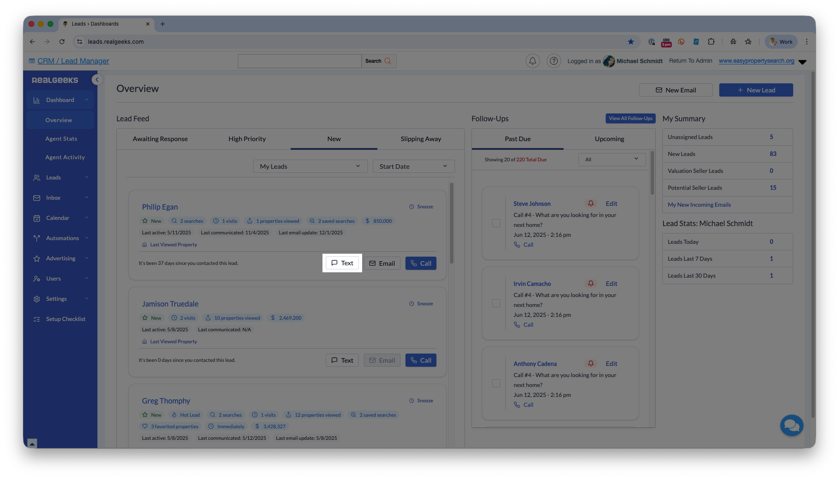Image resolution: width=839 pixels, height=479 pixels.
Task: Text the Philip Egan lead
Action: pyautogui.click(x=342, y=263)
